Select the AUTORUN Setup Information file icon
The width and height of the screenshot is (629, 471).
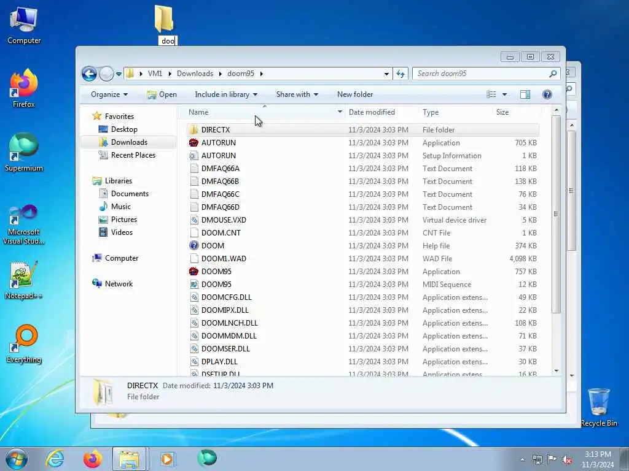pyautogui.click(x=194, y=155)
